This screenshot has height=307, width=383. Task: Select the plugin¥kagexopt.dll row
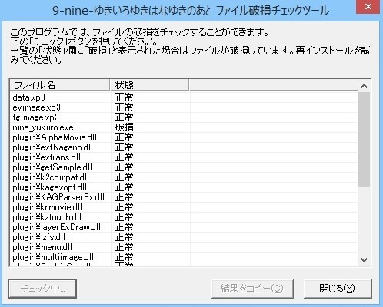(184, 187)
